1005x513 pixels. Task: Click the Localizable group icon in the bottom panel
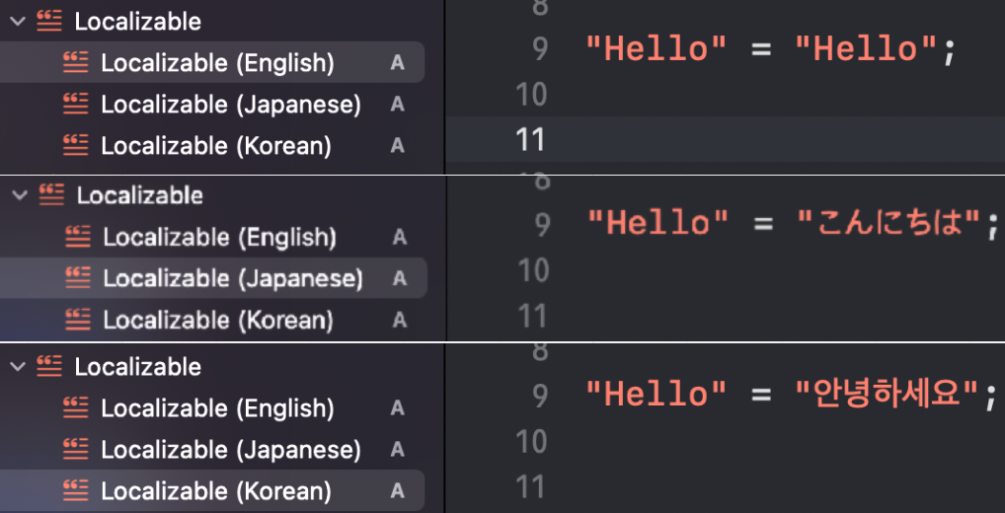(x=48, y=367)
